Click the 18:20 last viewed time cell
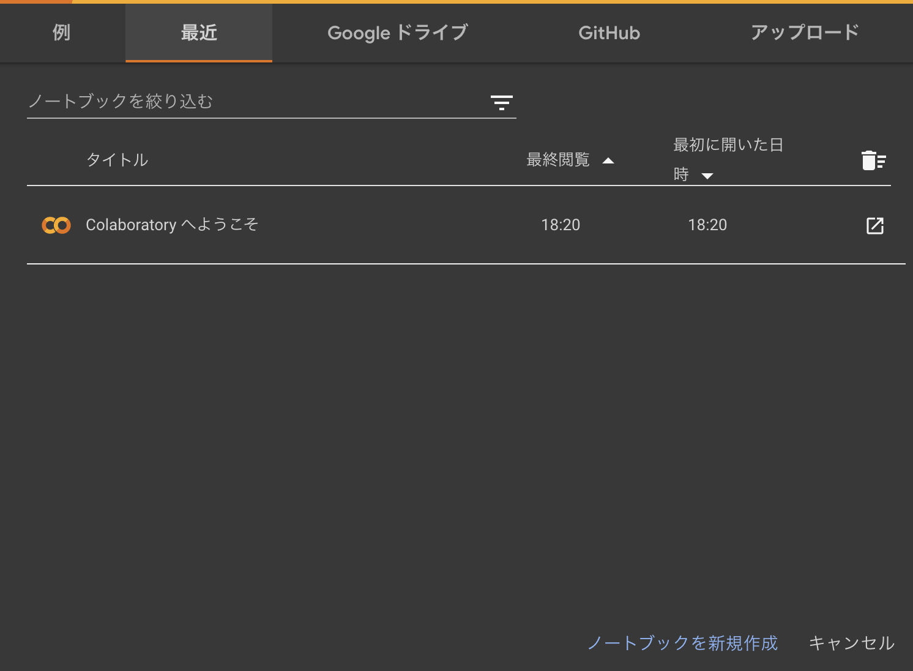 tap(561, 225)
